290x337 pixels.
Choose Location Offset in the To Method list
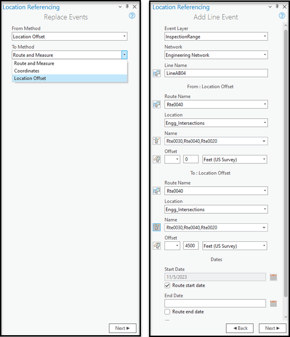point(30,78)
